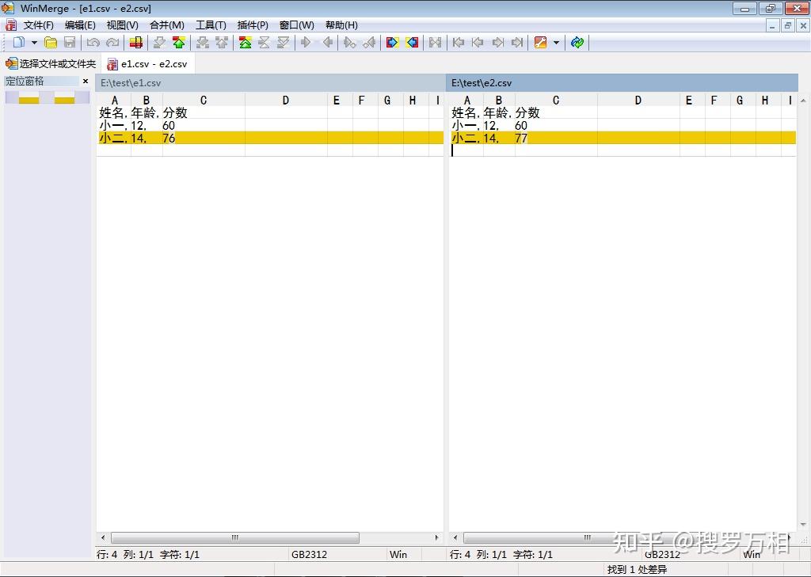Open the dropdown next to the wrench icon
Image resolution: width=811 pixels, height=577 pixels.
click(556, 42)
